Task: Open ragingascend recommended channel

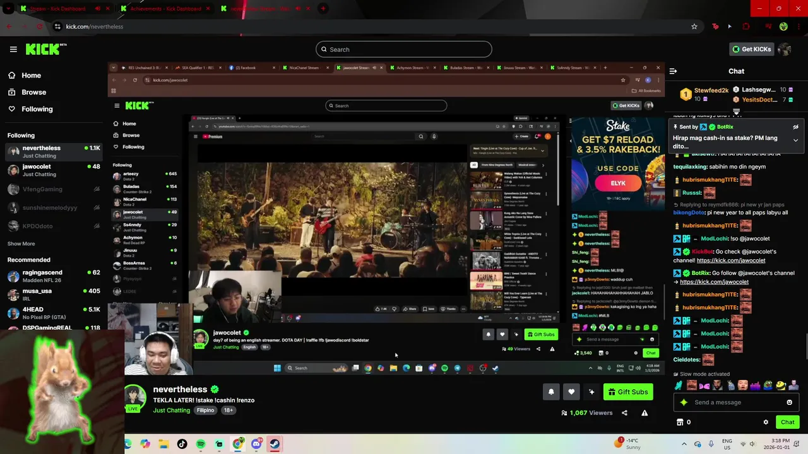Action: coord(54,276)
